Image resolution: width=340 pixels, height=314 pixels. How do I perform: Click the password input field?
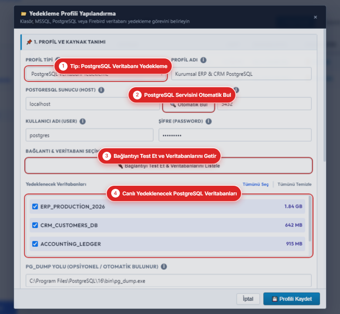pyautogui.click(x=235, y=135)
